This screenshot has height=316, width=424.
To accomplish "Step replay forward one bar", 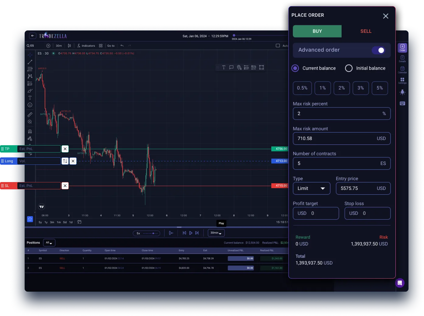I will [197, 233].
